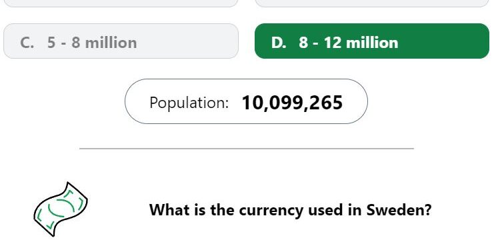The height and width of the screenshot is (250, 492).
Task: Choose the partially visible option above answer C
Action: pos(121,3)
